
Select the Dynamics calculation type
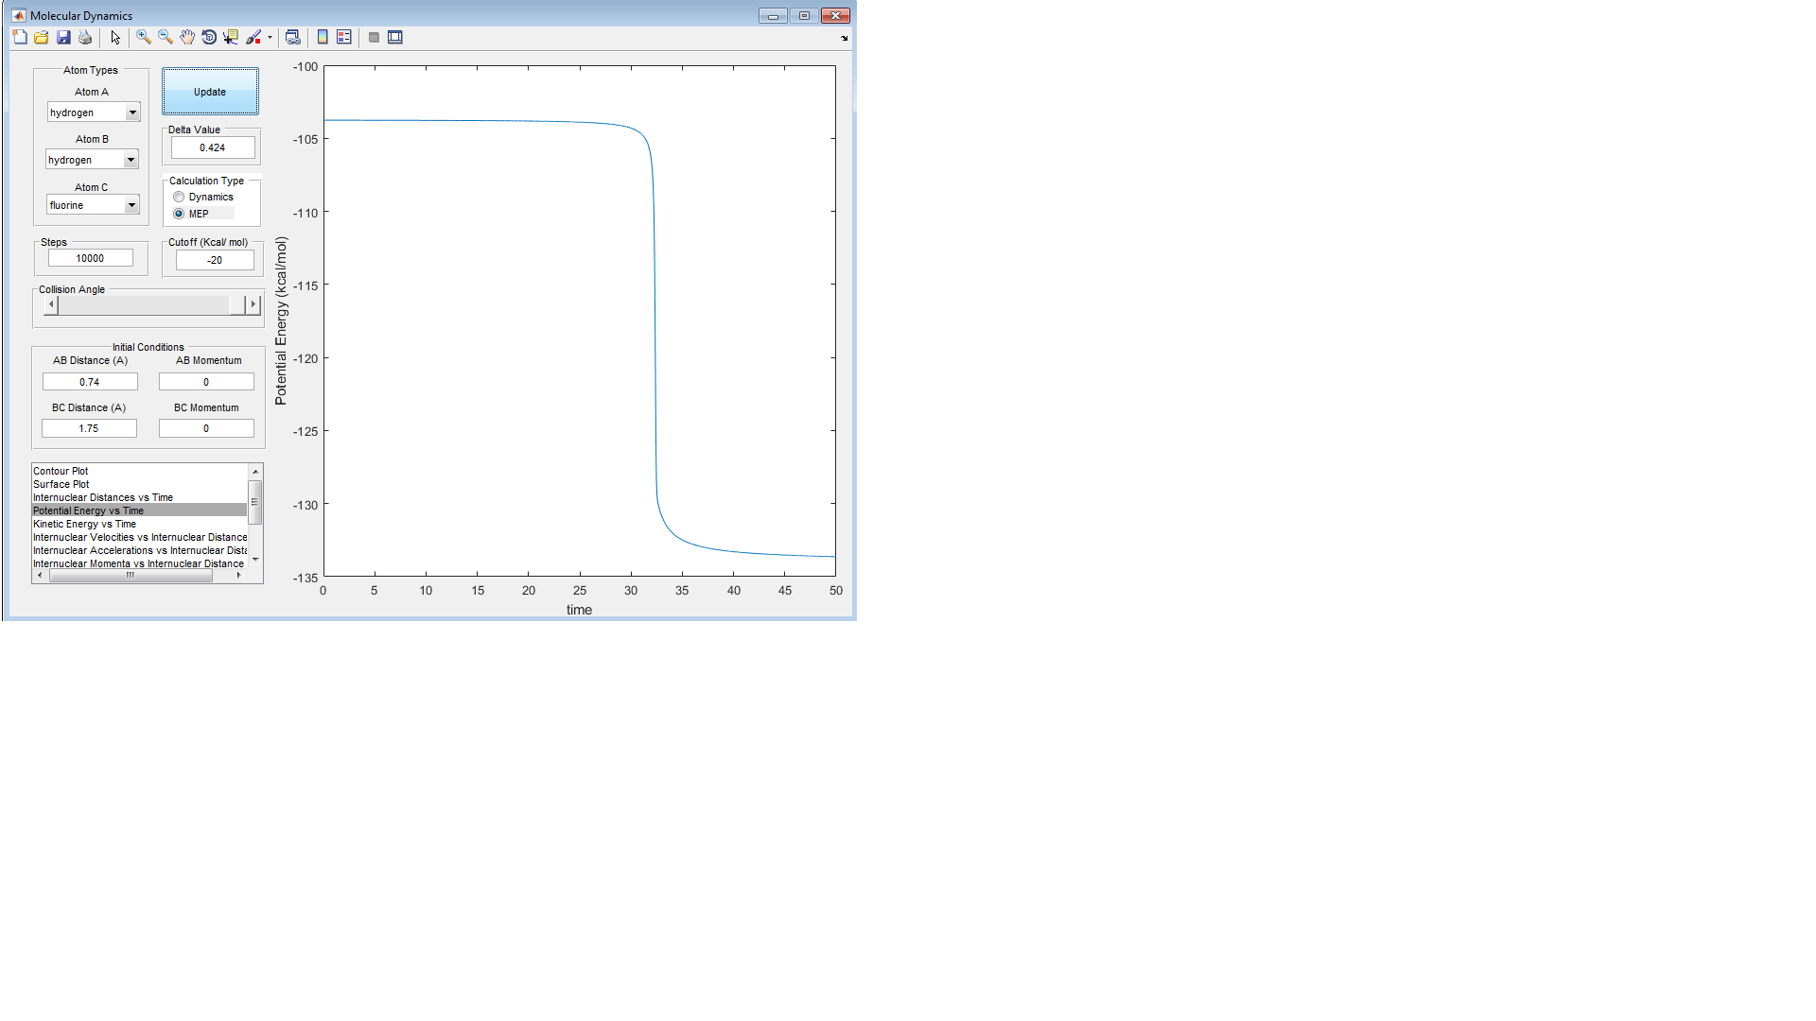179,197
